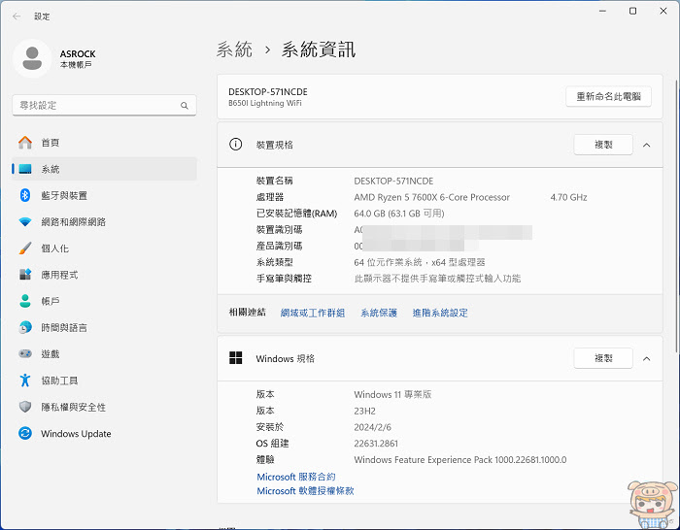Open Microsoft 軟體授權條款 link
Screen dimensions: 680x530
[x=305, y=491]
